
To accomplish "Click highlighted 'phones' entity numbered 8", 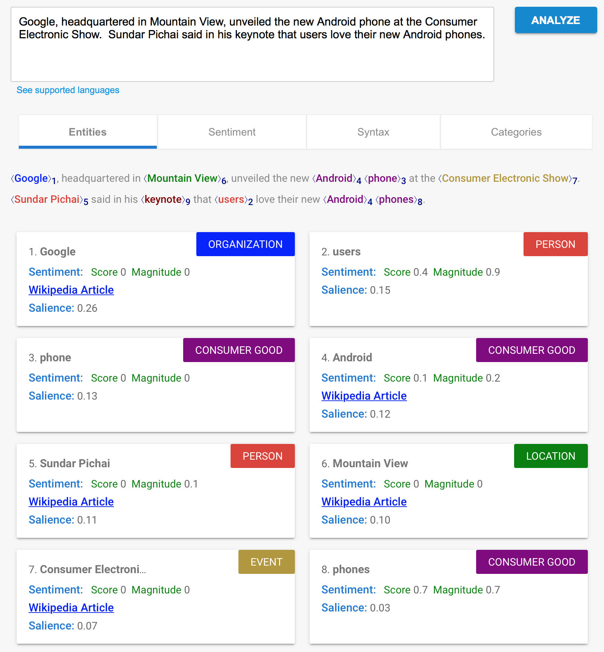I will (396, 199).
